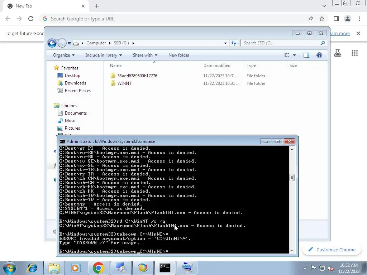Click muted volume tray icon
The width and height of the screenshot is (367, 275).
(x=331, y=268)
